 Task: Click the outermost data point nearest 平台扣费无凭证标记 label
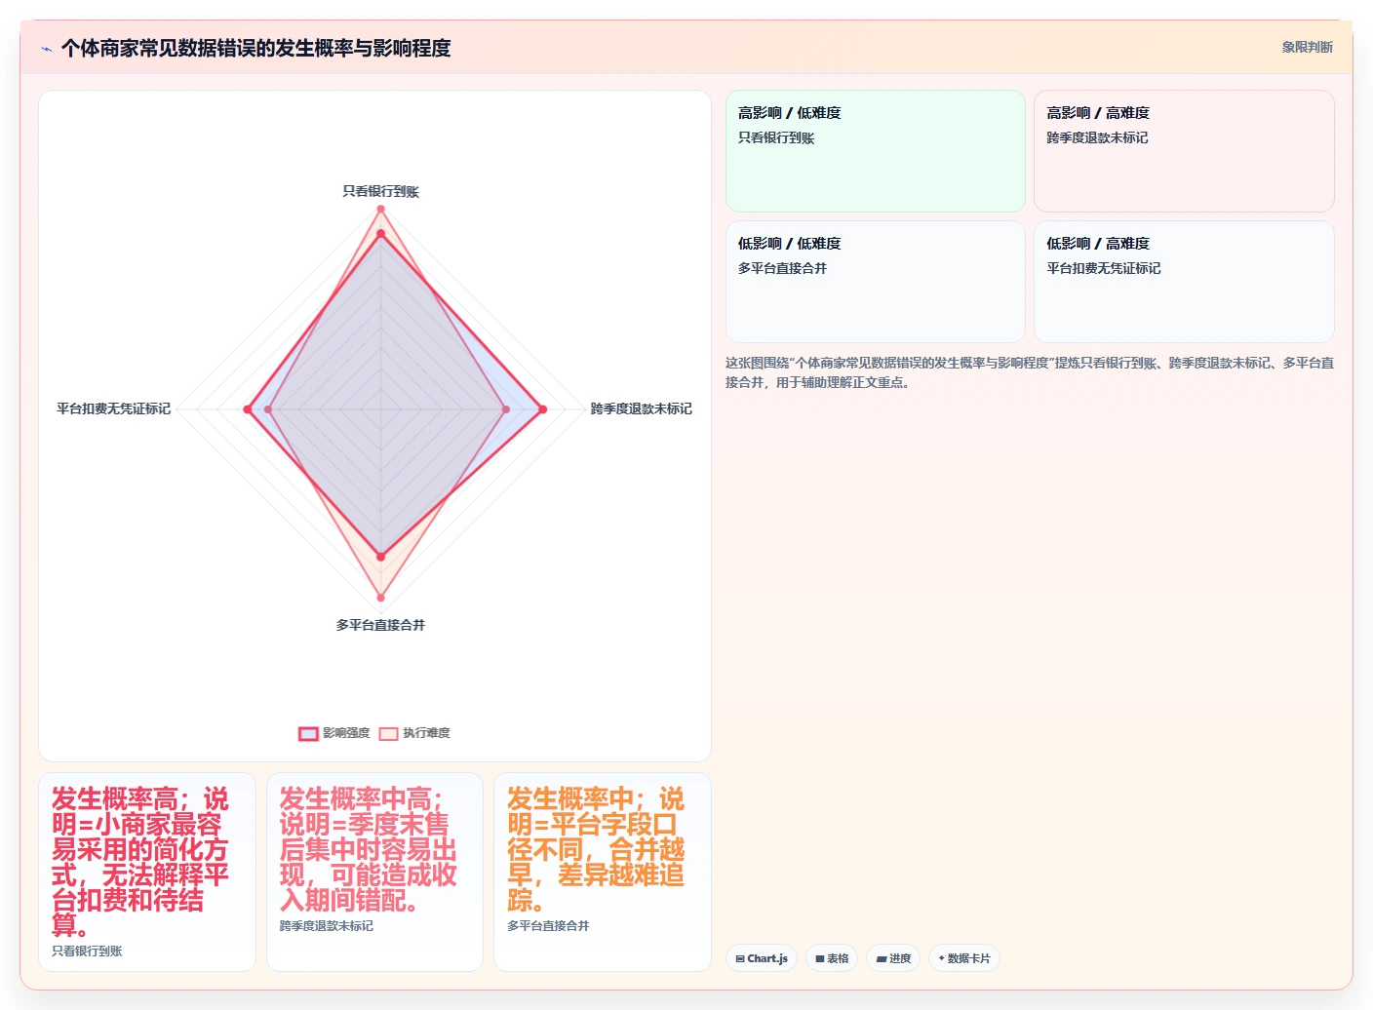click(x=248, y=409)
